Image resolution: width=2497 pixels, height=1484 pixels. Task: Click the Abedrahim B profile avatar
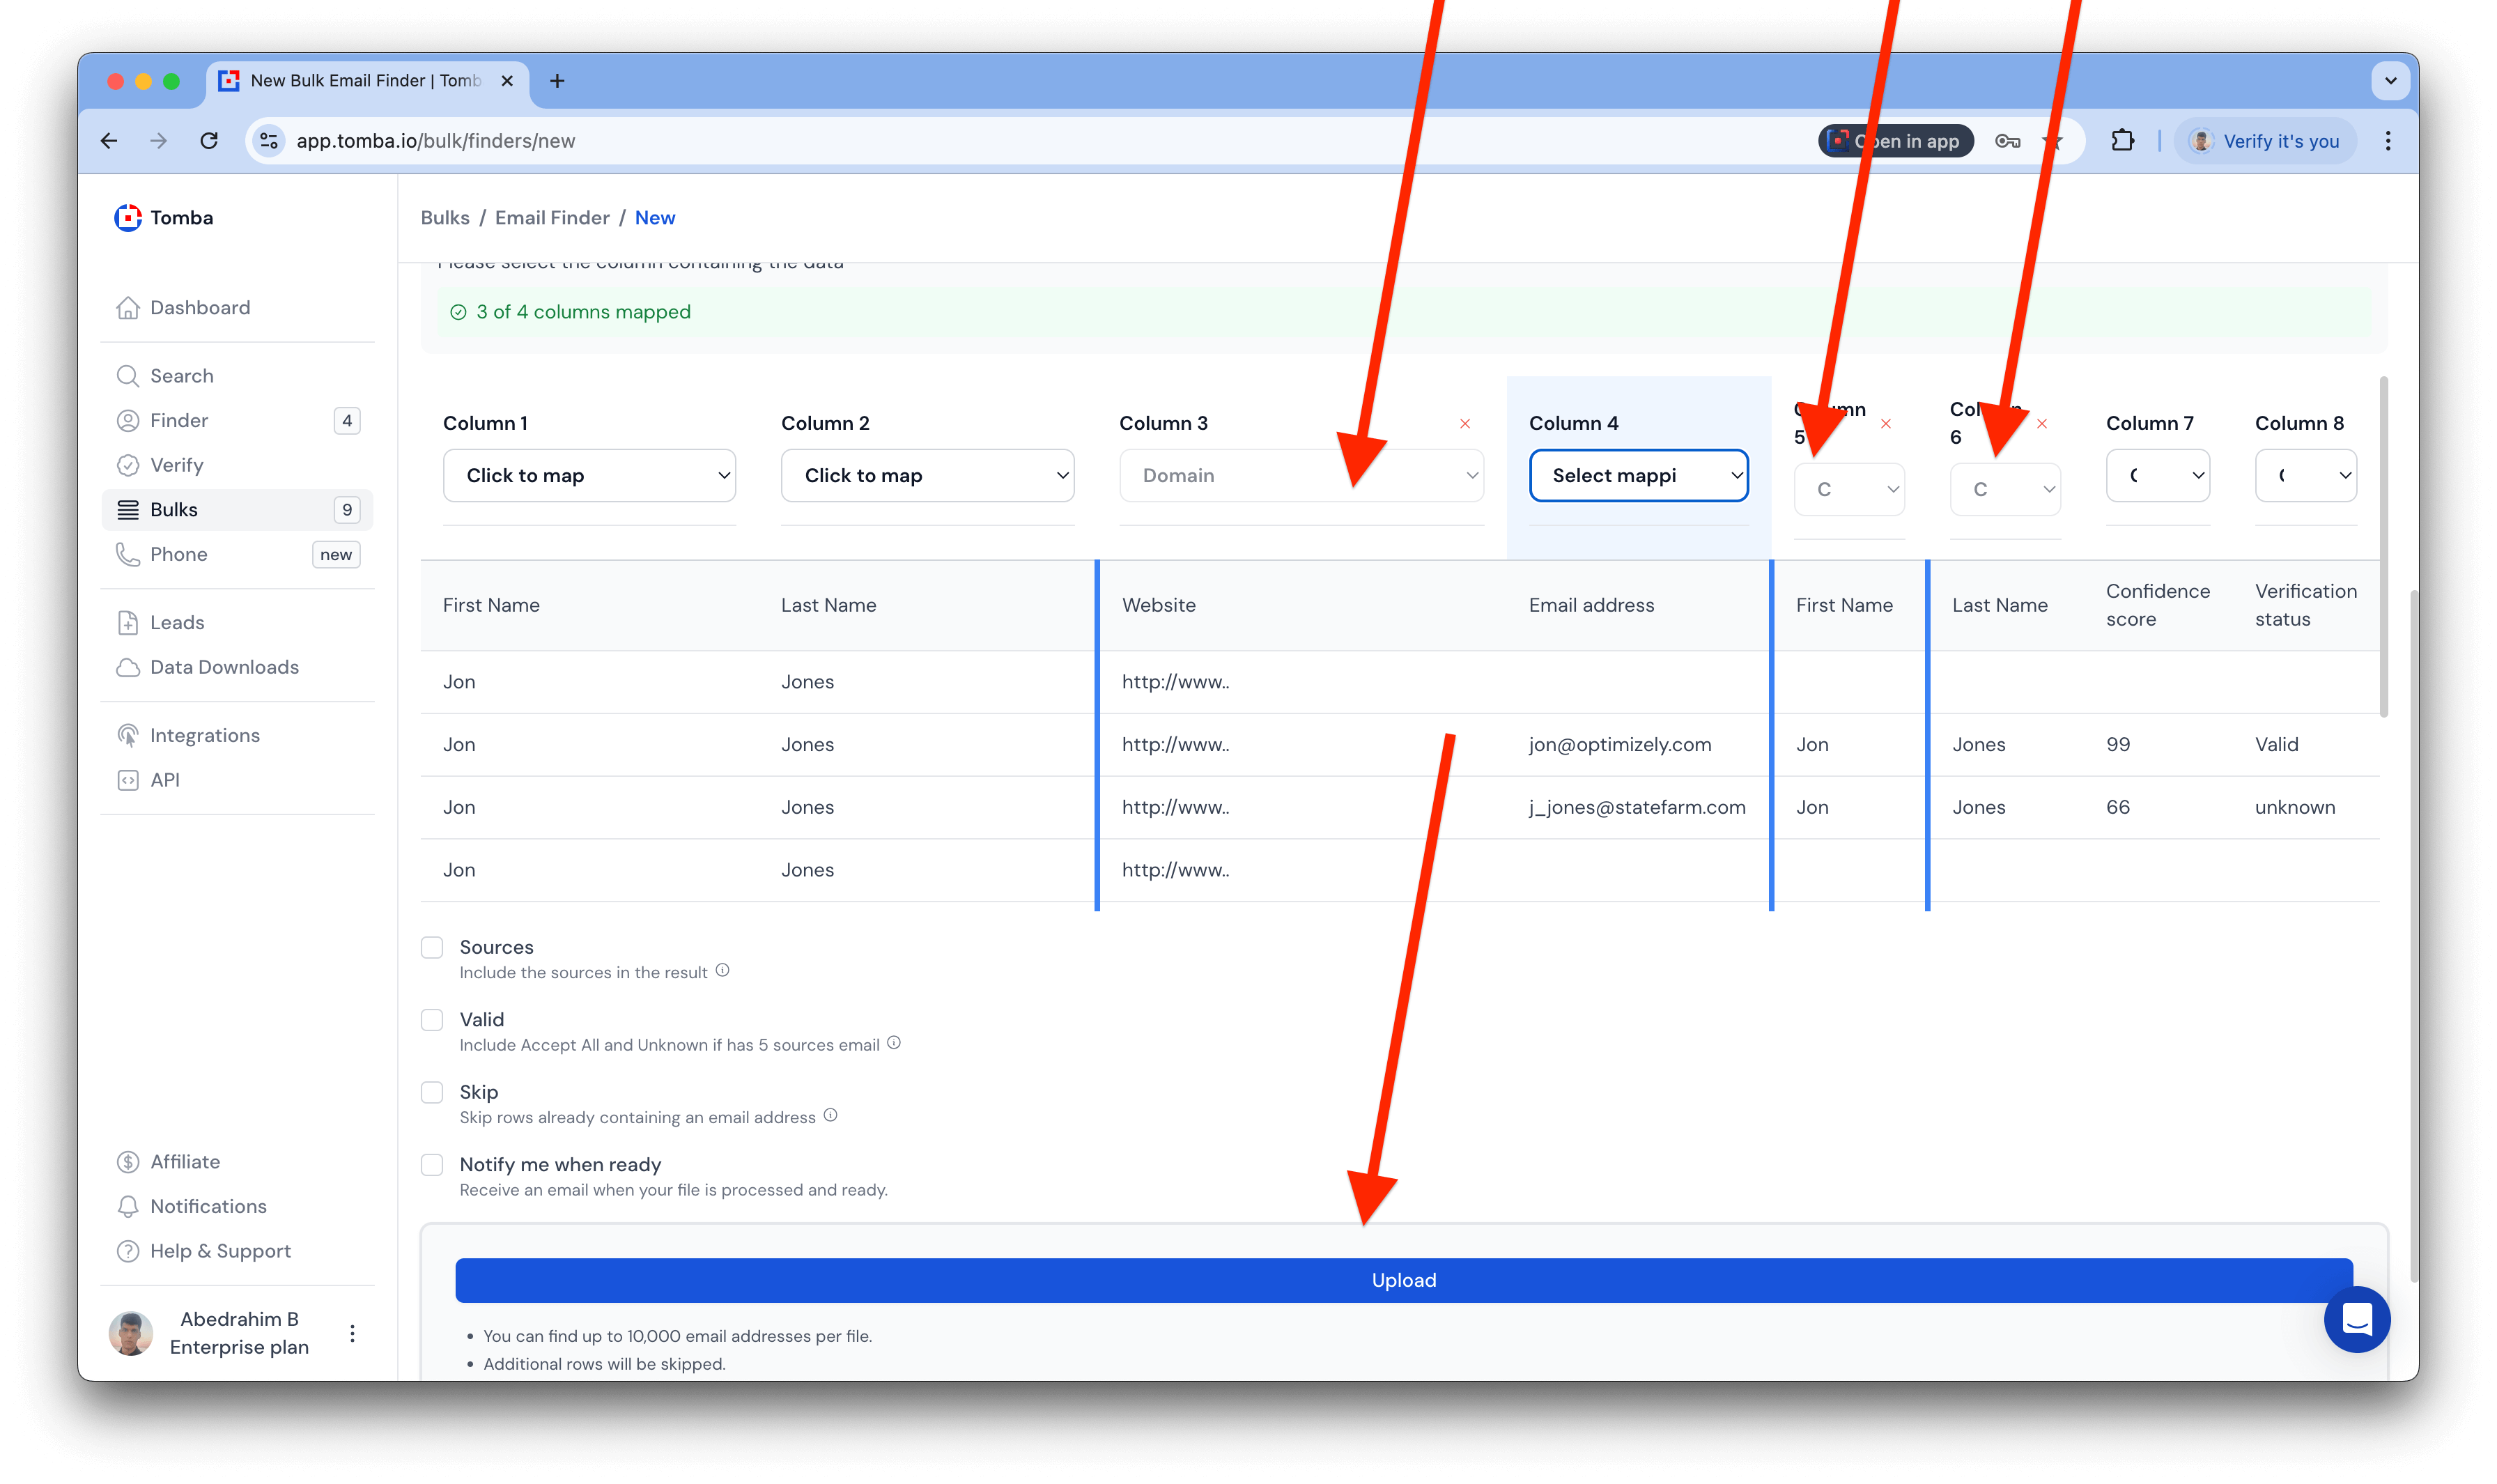(131, 1333)
